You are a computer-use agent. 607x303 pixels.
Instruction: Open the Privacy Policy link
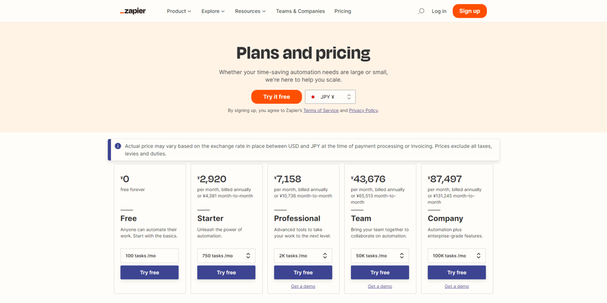pos(363,110)
